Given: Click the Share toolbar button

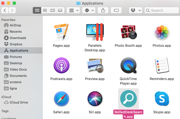Looking at the screenshot, I should [x=103, y=10].
